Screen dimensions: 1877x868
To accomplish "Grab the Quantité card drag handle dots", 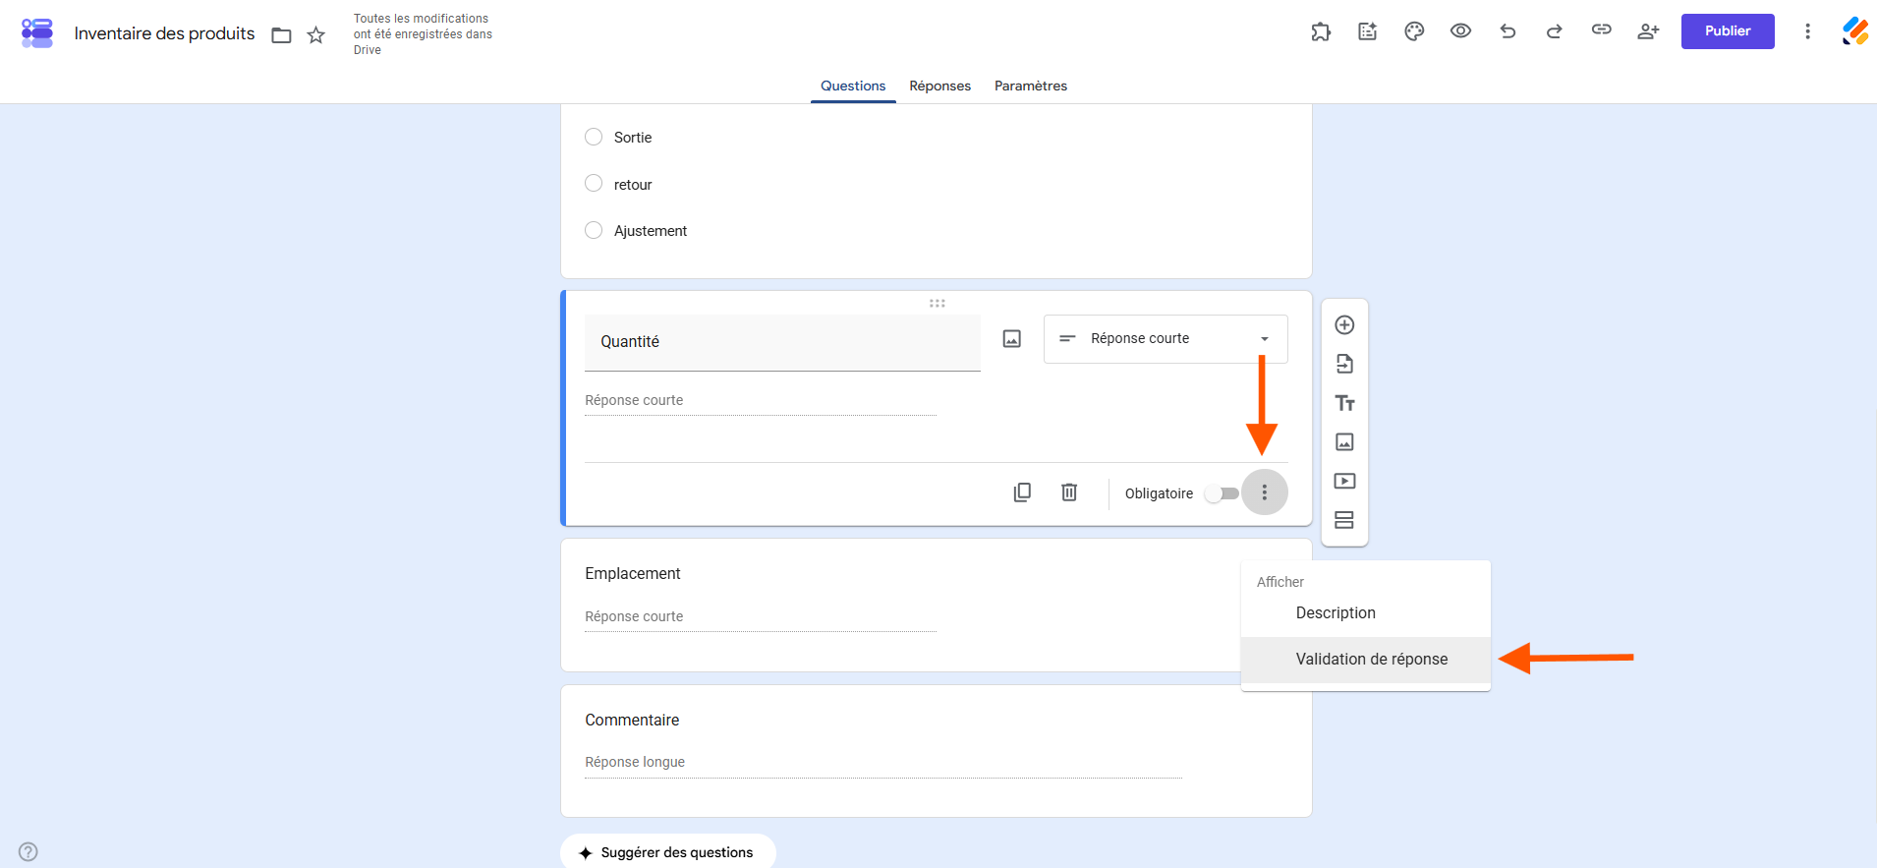I will (938, 303).
